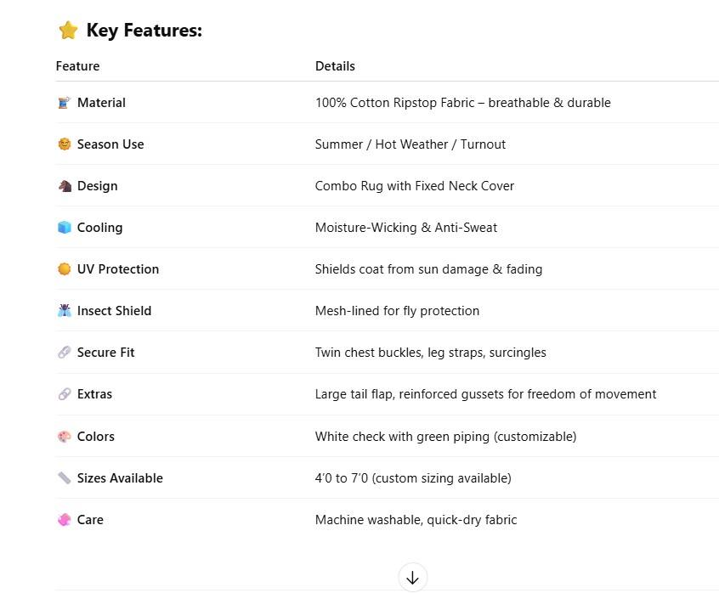Click the soap icon next to Care

(64, 520)
